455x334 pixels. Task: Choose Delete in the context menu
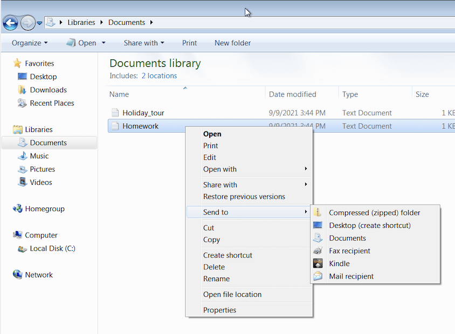point(214,267)
